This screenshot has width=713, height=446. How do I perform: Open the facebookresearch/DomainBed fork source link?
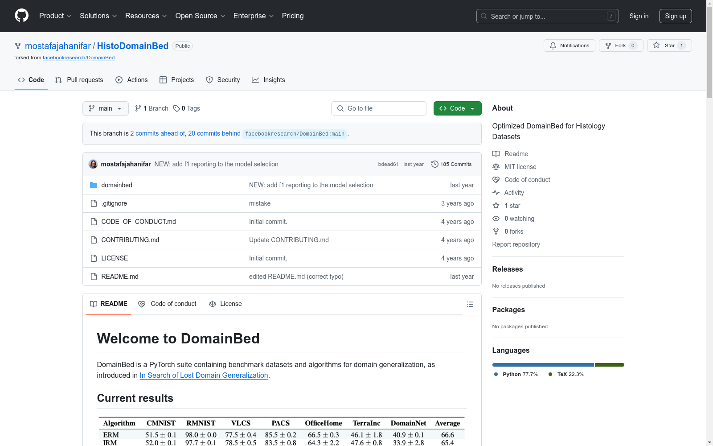79,58
